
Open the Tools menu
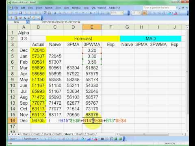coord(58,8)
